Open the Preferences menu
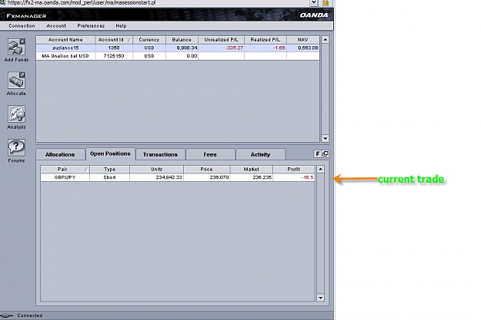Viewport: 481px width, 320px height. 91,25
